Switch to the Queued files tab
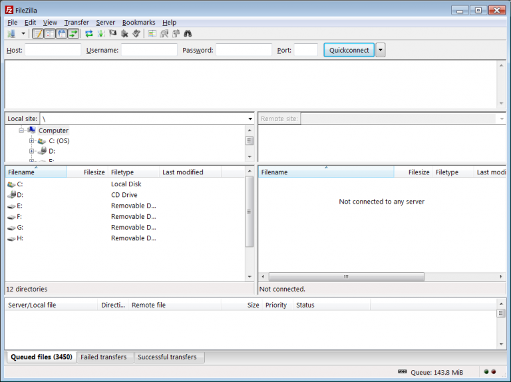The image size is (511, 382). (41, 357)
